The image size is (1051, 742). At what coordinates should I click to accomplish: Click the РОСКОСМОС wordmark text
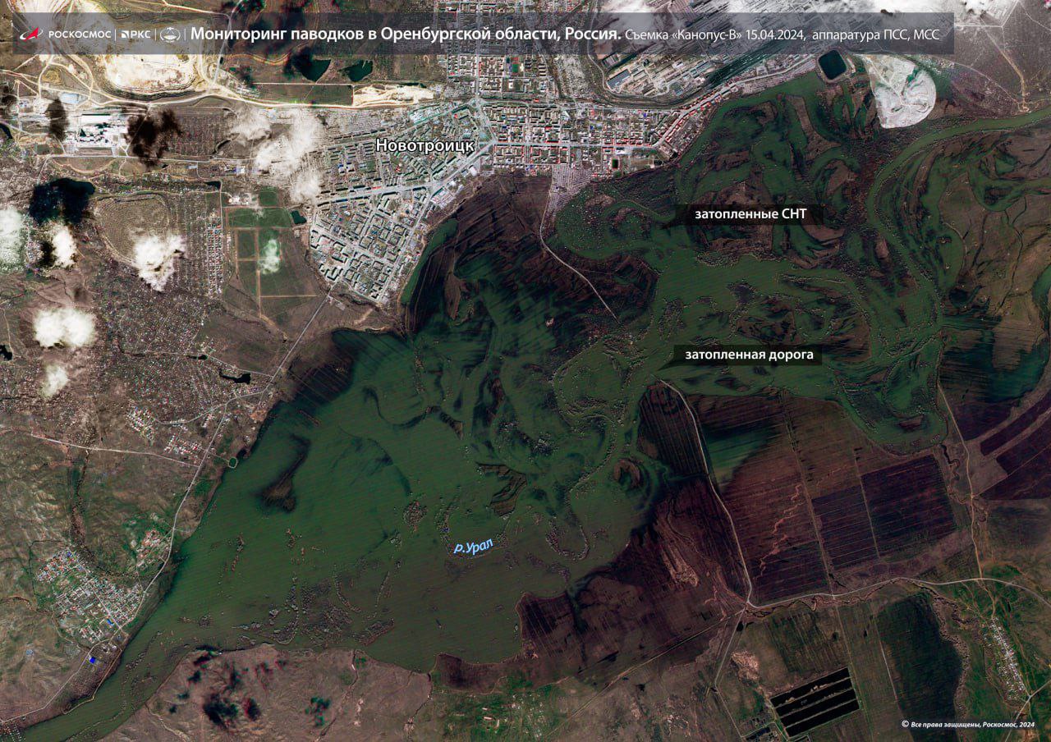pos(80,34)
